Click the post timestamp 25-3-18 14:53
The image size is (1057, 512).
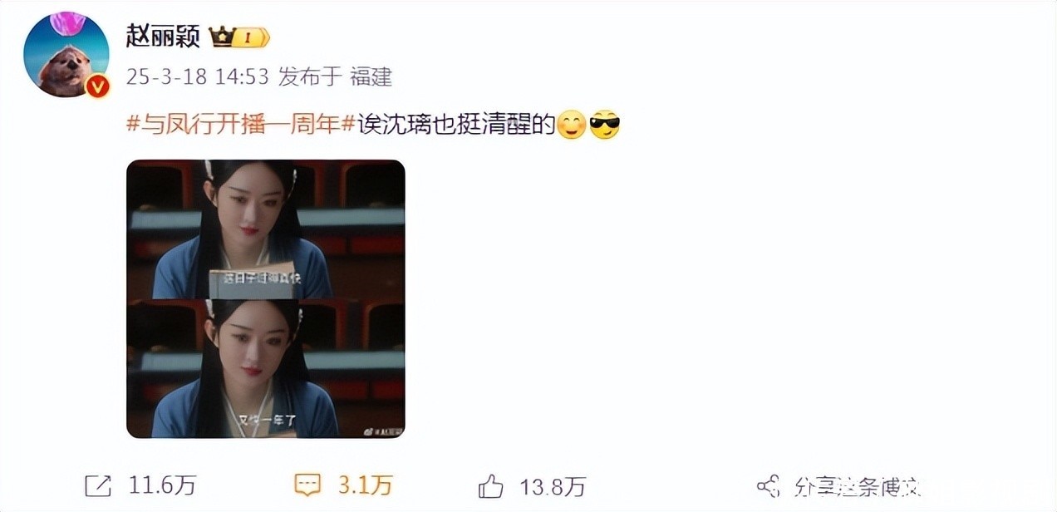[198, 77]
